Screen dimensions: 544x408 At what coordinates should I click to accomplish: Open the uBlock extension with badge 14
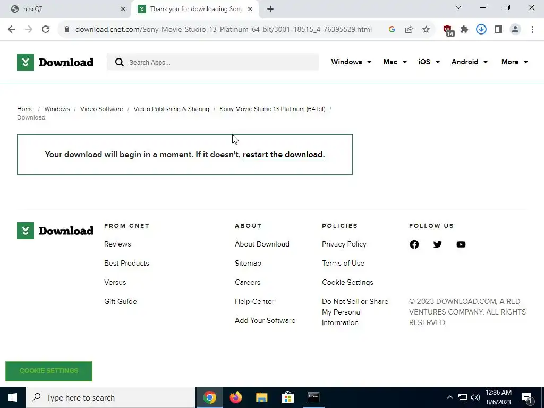click(x=448, y=30)
